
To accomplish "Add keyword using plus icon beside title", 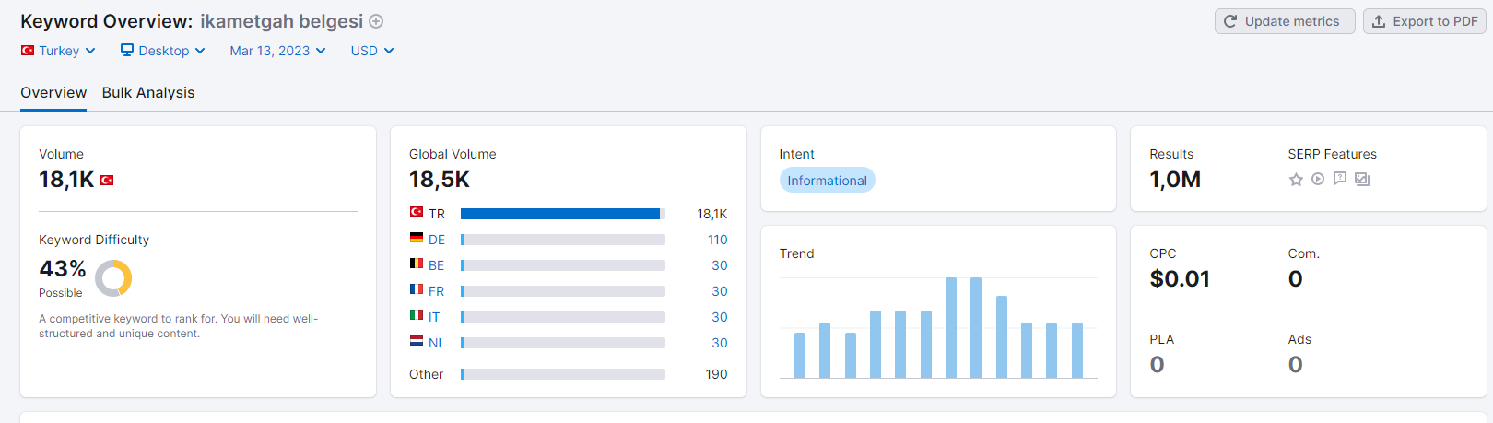I will (x=376, y=21).
